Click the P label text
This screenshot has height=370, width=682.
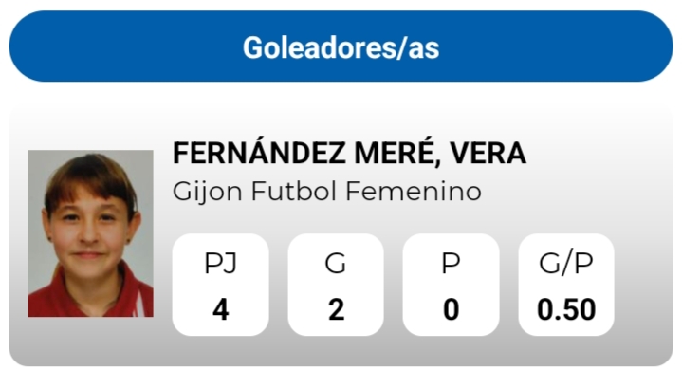pyautogui.click(x=452, y=263)
